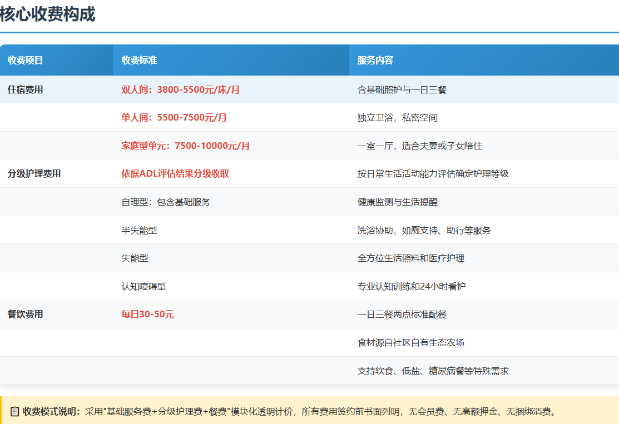Viewport: 619px width, 424px height.
Task: Click the 核心收费构成 page heading
Action: point(48,15)
